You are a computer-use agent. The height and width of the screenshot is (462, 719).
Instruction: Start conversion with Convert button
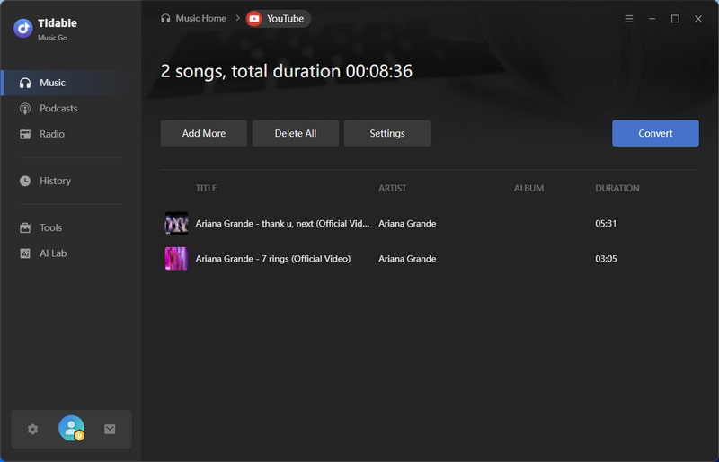click(x=655, y=134)
